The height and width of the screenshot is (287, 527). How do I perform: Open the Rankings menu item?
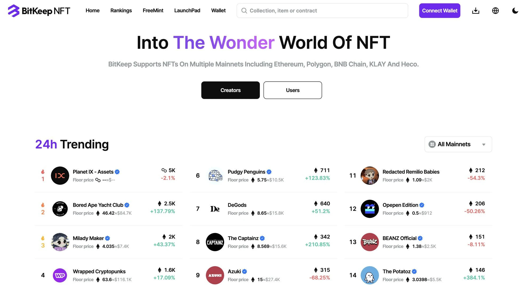(x=121, y=10)
